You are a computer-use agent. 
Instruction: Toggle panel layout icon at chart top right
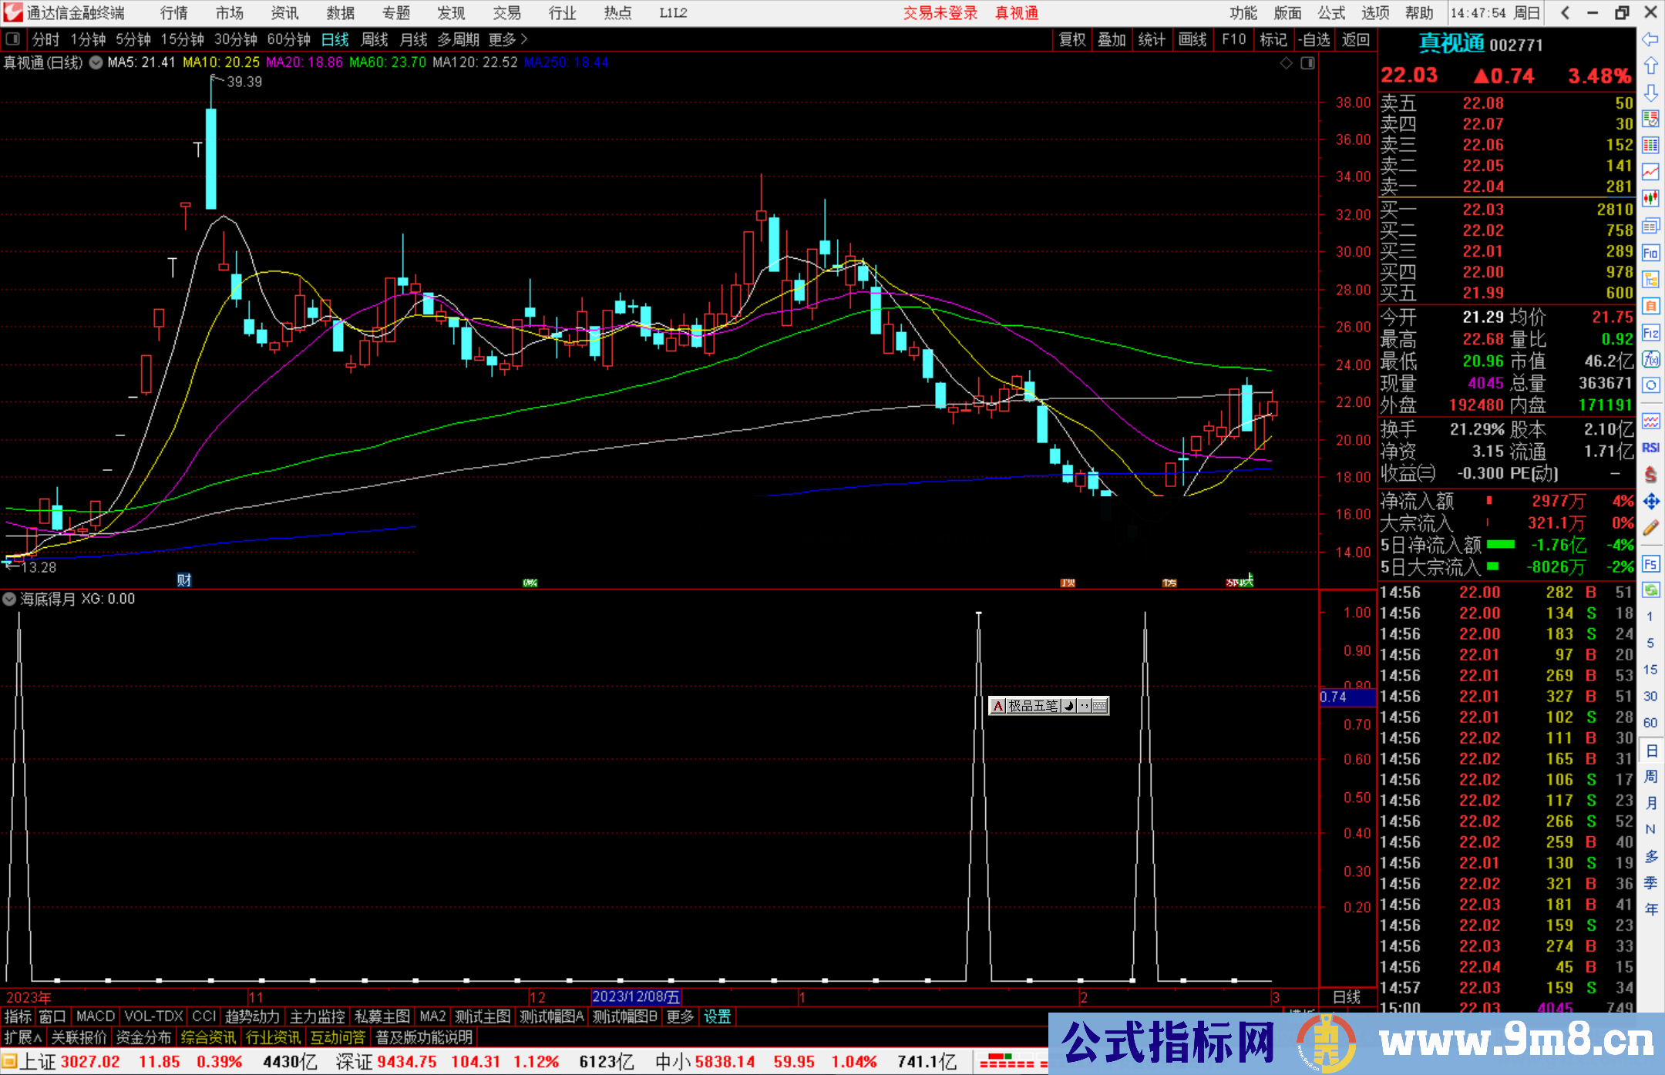click(x=1307, y=63)
